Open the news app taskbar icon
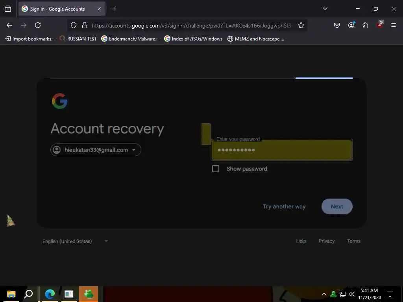 click(69, 294)
